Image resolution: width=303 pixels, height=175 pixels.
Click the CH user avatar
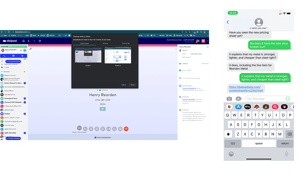pos(198,41)
